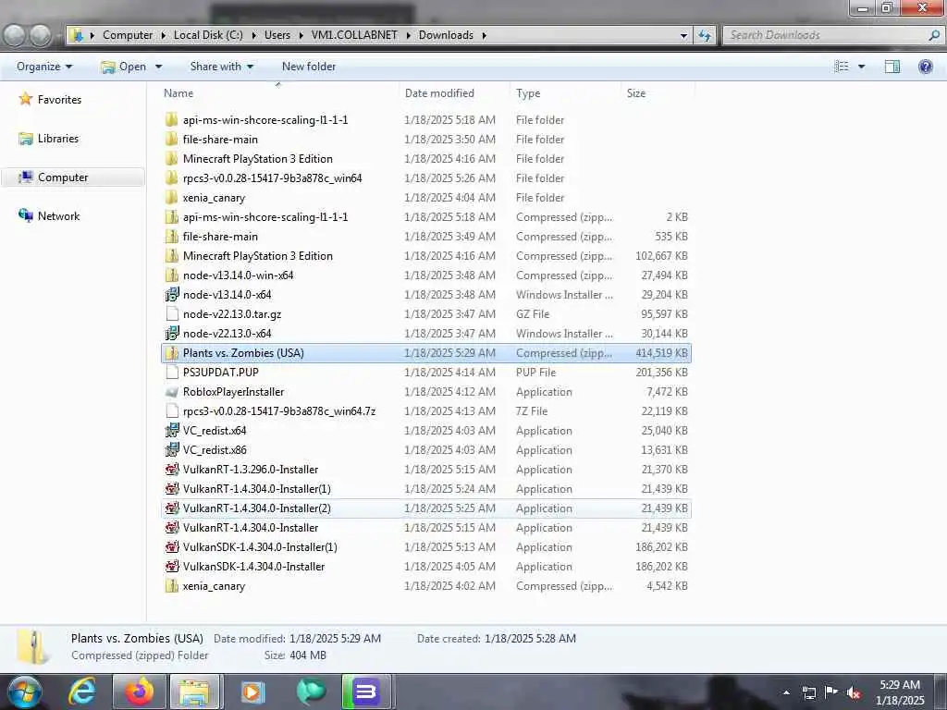Click Computer breadcrumb in address bar
Image resolution: width=947 pixels, height=710 pixels.
point(128,35)
